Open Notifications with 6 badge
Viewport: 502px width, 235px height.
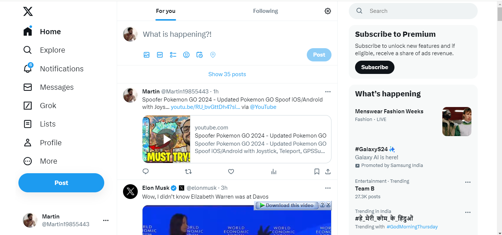tap(53, 69)
